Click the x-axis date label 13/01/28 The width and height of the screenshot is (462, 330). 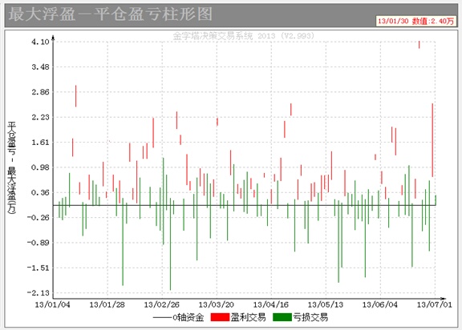pyautogui.click(x=107, y=304)
